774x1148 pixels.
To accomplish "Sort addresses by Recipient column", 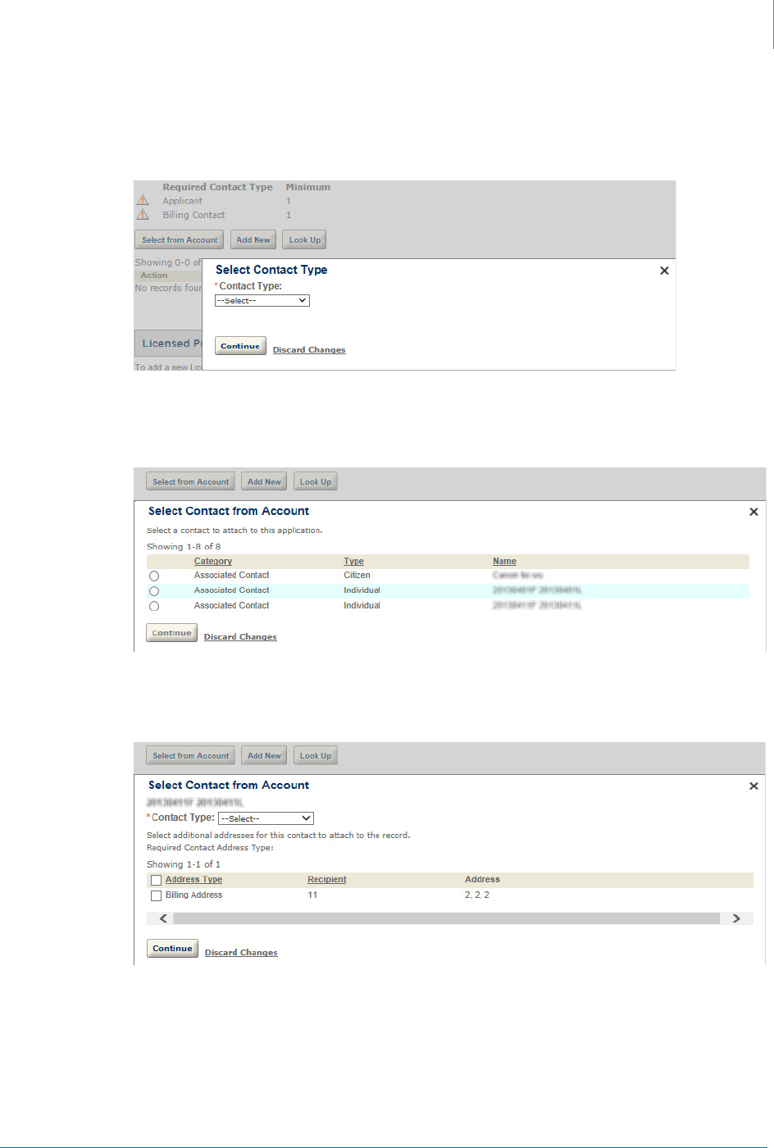I will click(x=327, y=880).
